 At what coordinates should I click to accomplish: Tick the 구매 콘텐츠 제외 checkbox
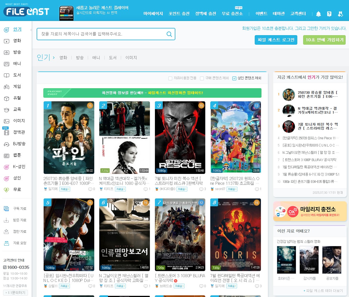point(202,78)
